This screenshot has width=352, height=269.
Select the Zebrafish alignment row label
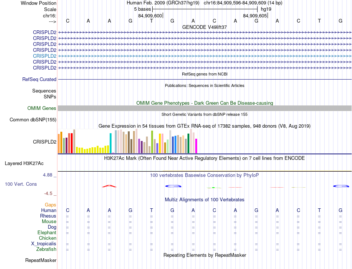[46, 249]
